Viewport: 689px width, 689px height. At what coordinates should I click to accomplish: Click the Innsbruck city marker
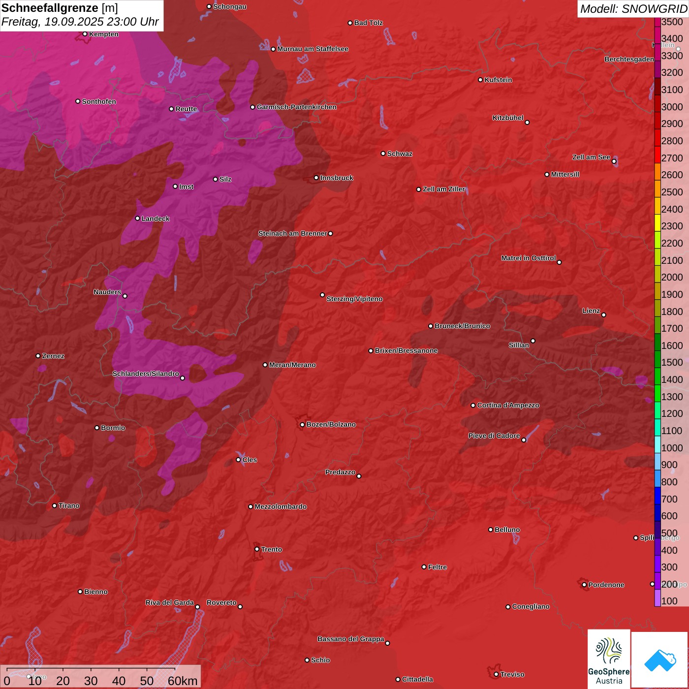[x=316, y=178]
